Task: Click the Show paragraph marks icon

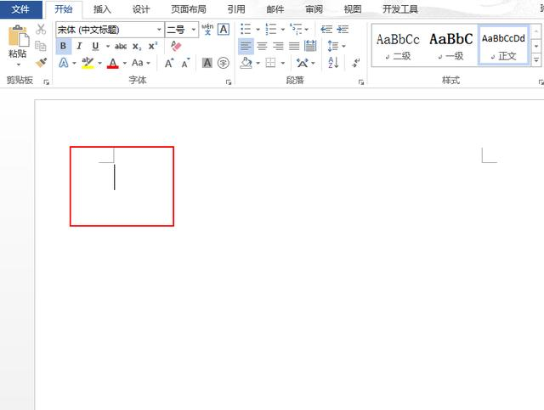Action: pyautogui.click(x=355, y=63)
